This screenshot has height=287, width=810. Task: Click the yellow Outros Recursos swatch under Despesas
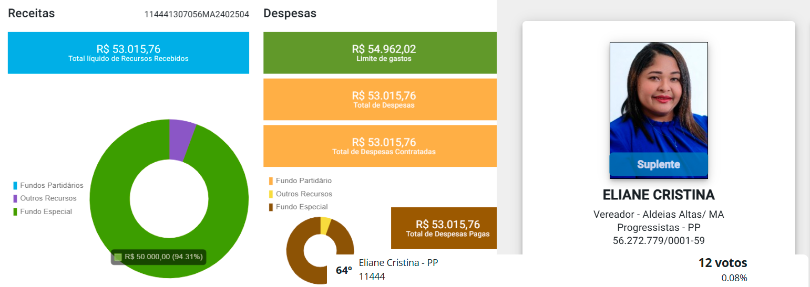click(x=271, y=194)
